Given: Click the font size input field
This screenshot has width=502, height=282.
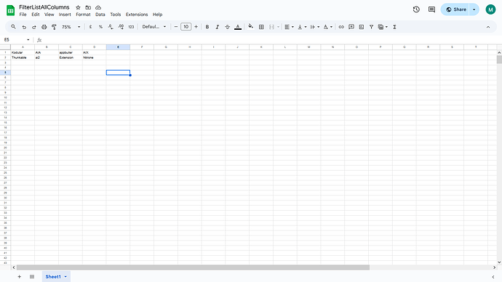Looking at the screenshot, I should 186,27.
